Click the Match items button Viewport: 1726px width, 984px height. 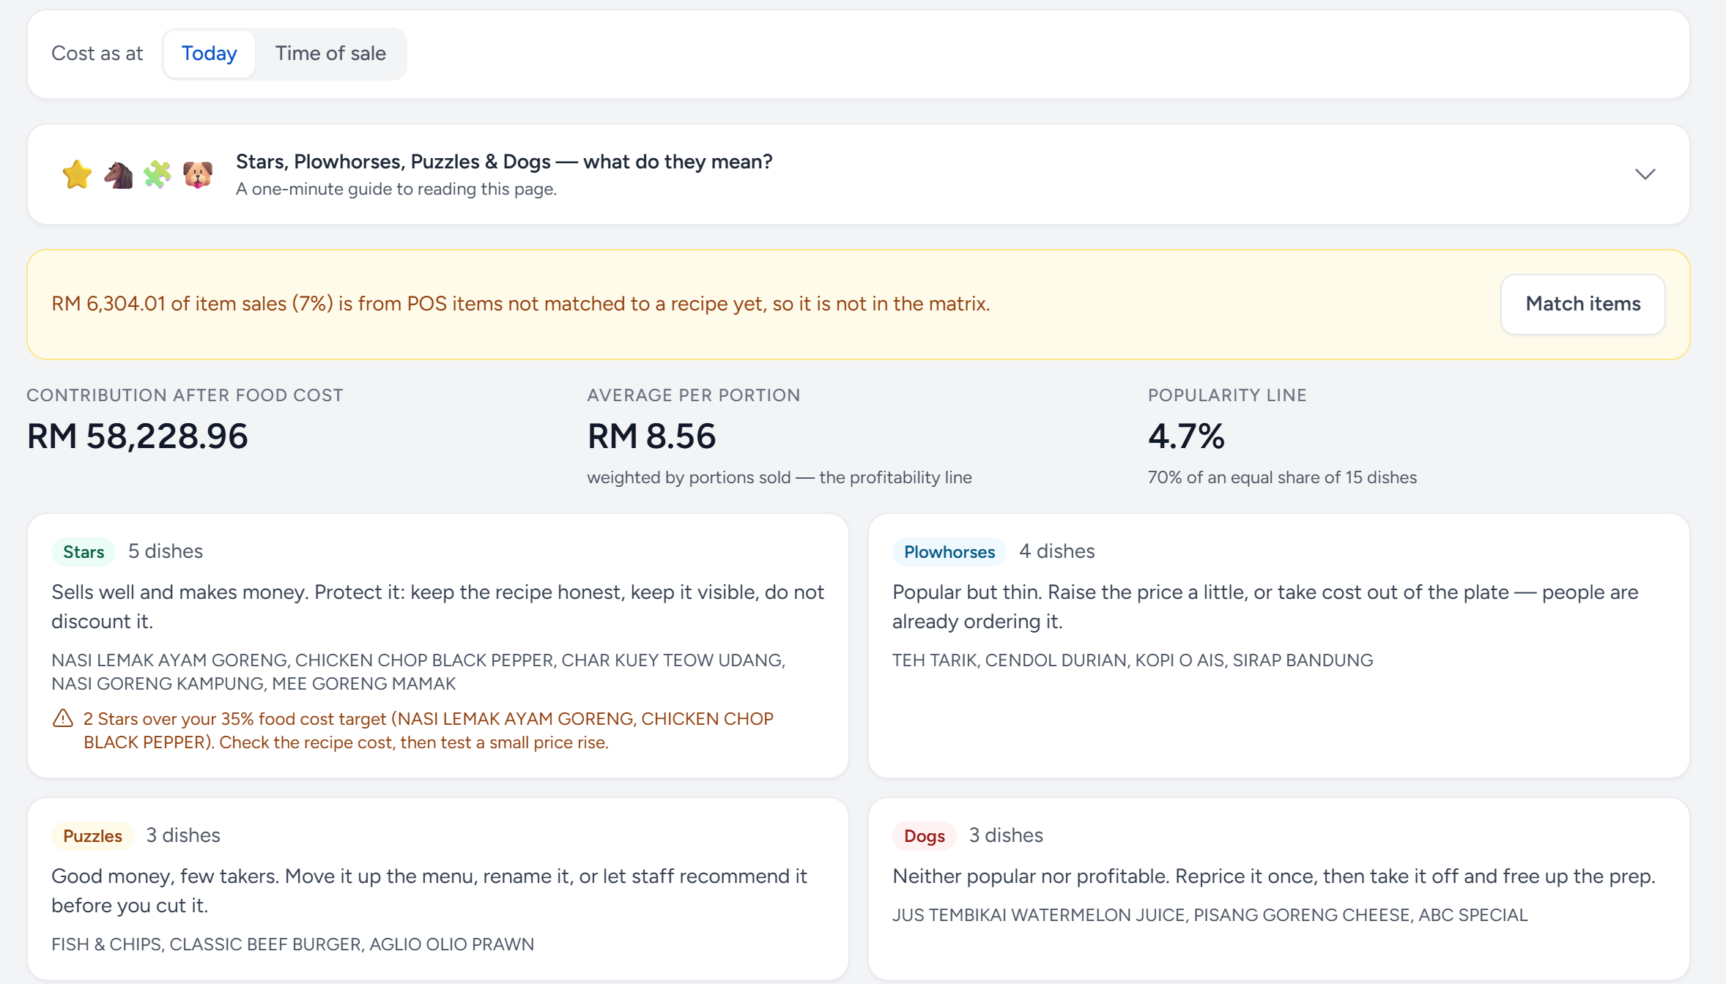tap(1582, 304)
